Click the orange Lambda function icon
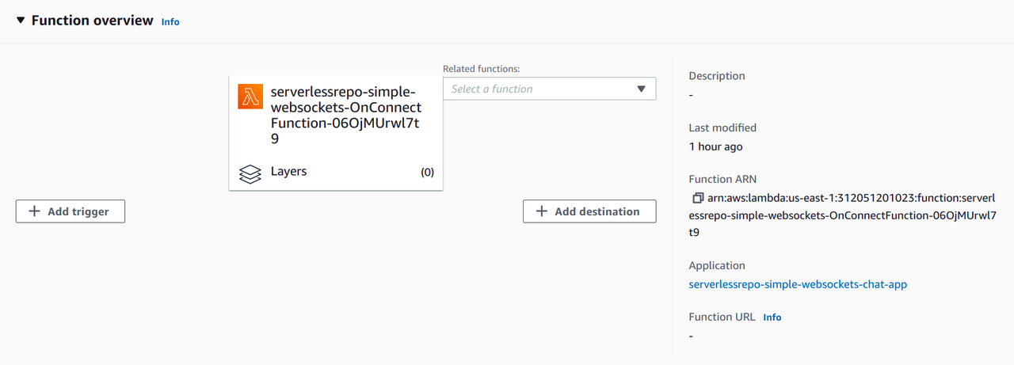The width and height of the screenshot is (1014, 365). pyautogui.click(x=250, y=97)
